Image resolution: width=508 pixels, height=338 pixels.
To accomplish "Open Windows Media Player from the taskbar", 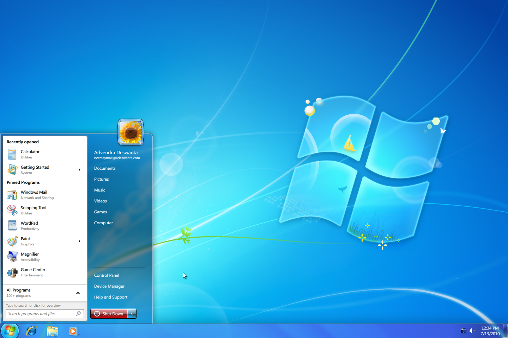I will [x=74, y=331].
